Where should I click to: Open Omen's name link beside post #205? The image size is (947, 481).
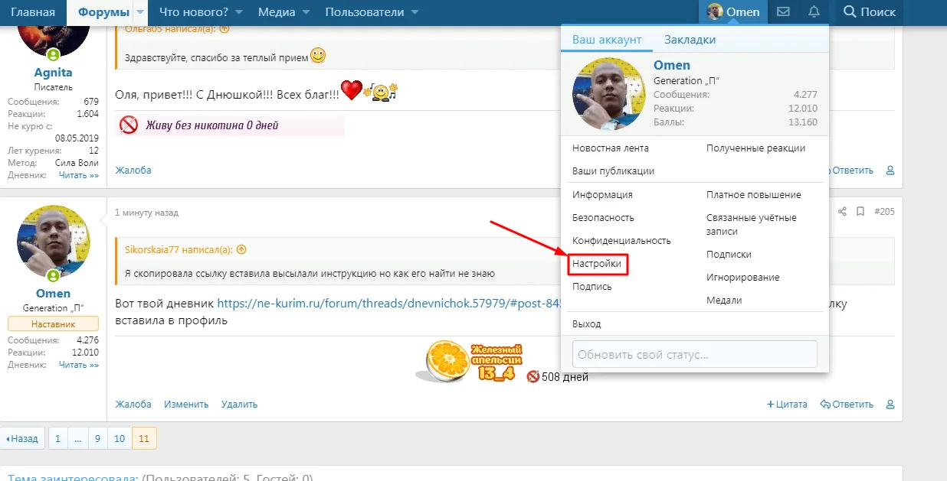pyautogui.click(x=54, y=294)
